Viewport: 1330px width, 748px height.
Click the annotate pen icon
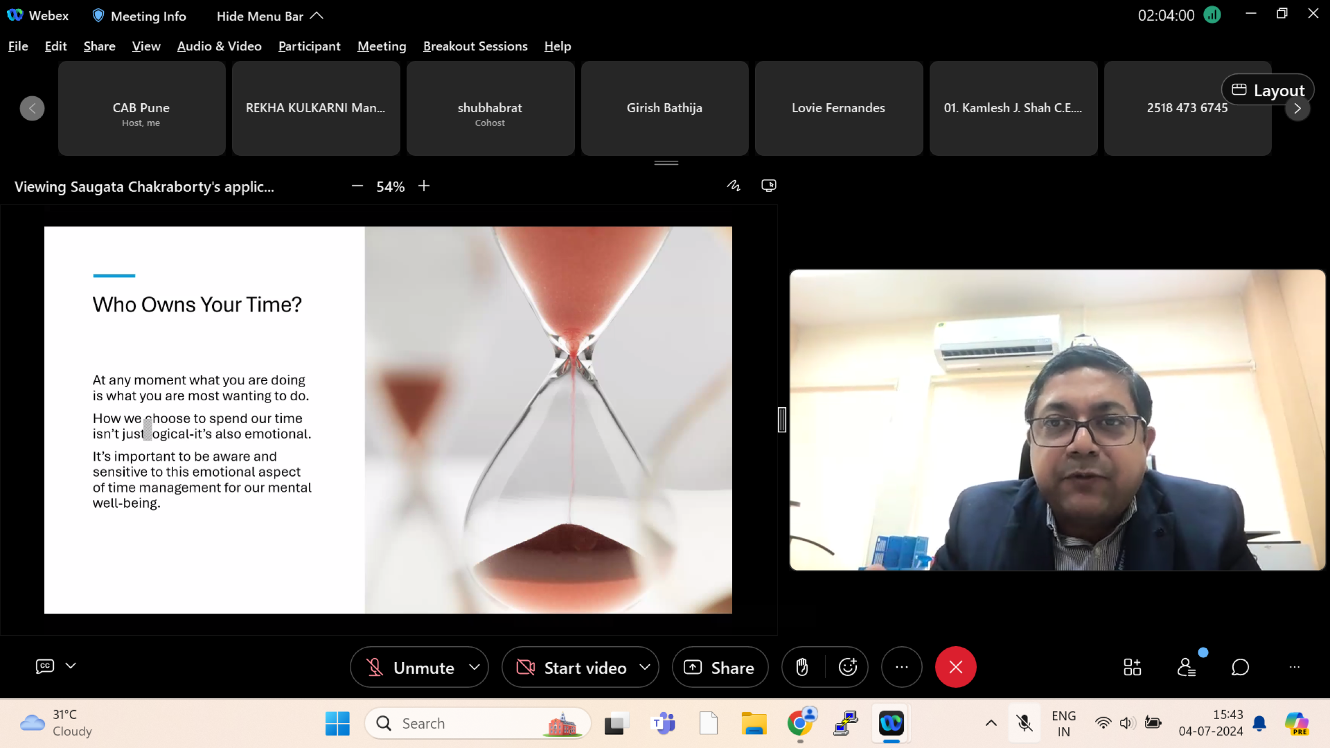(734, 186)
